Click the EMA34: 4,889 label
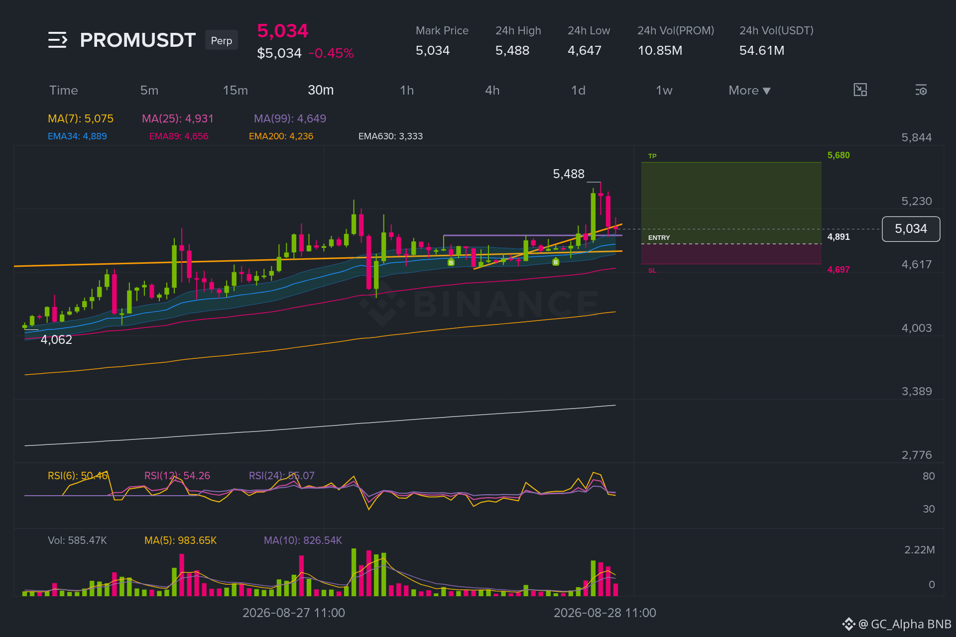The width and height of the screenshot is (956, 637). click(77, 136)
